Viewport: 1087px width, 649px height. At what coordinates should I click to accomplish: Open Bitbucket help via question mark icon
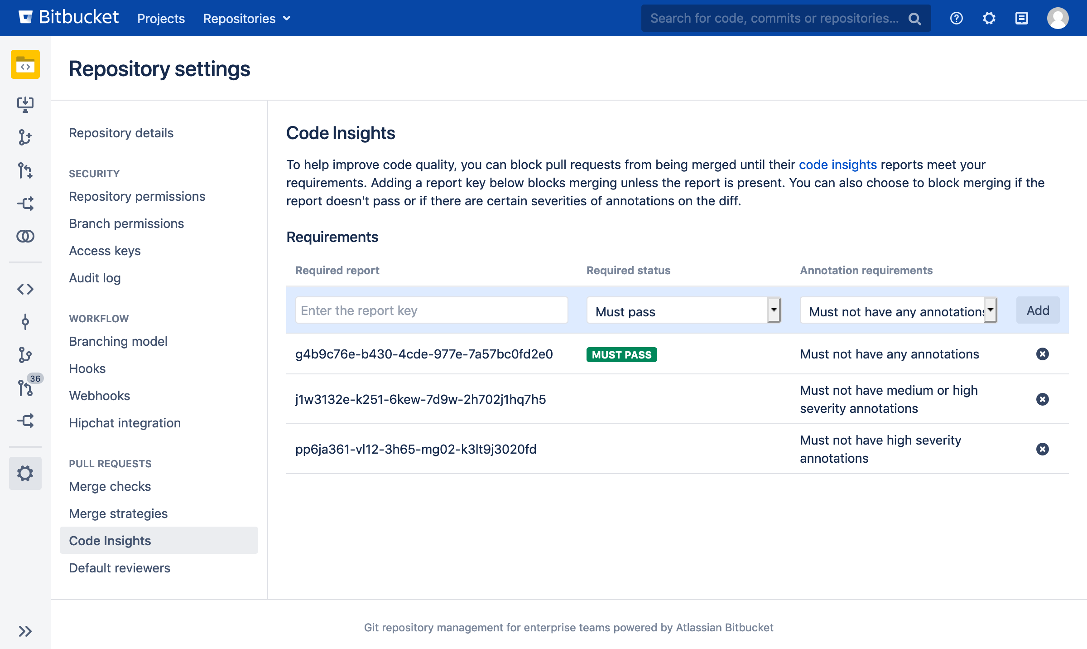(x=956, y=18)
